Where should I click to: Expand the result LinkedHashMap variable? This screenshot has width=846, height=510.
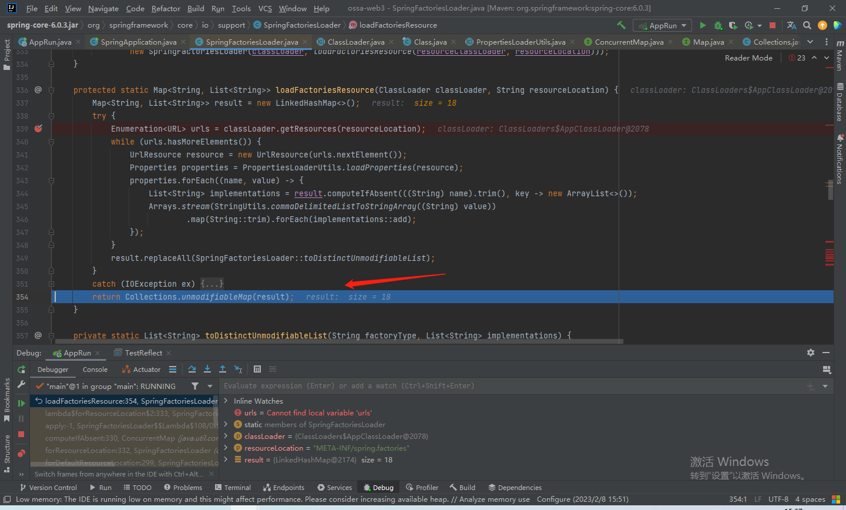click(226, 459)
